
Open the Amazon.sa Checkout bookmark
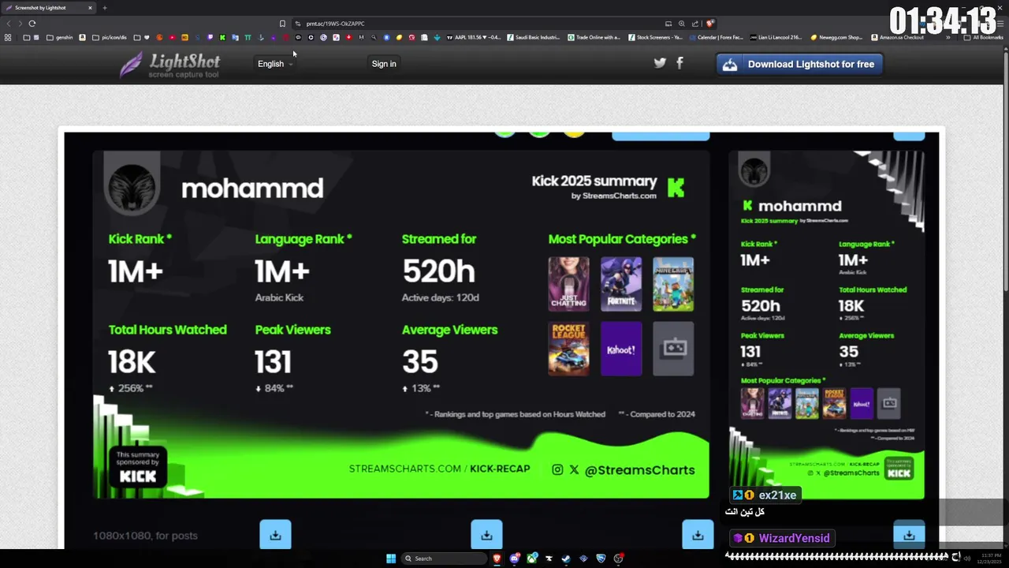click(897, 37)
